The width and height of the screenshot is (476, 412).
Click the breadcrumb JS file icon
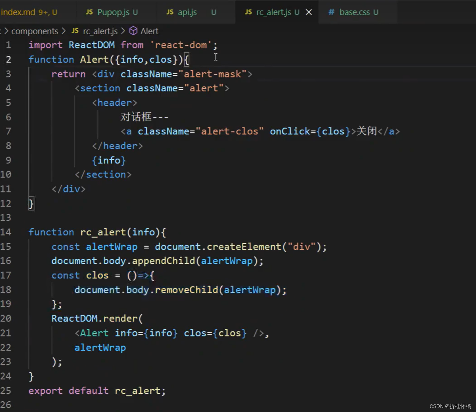(x=75, y=31)
